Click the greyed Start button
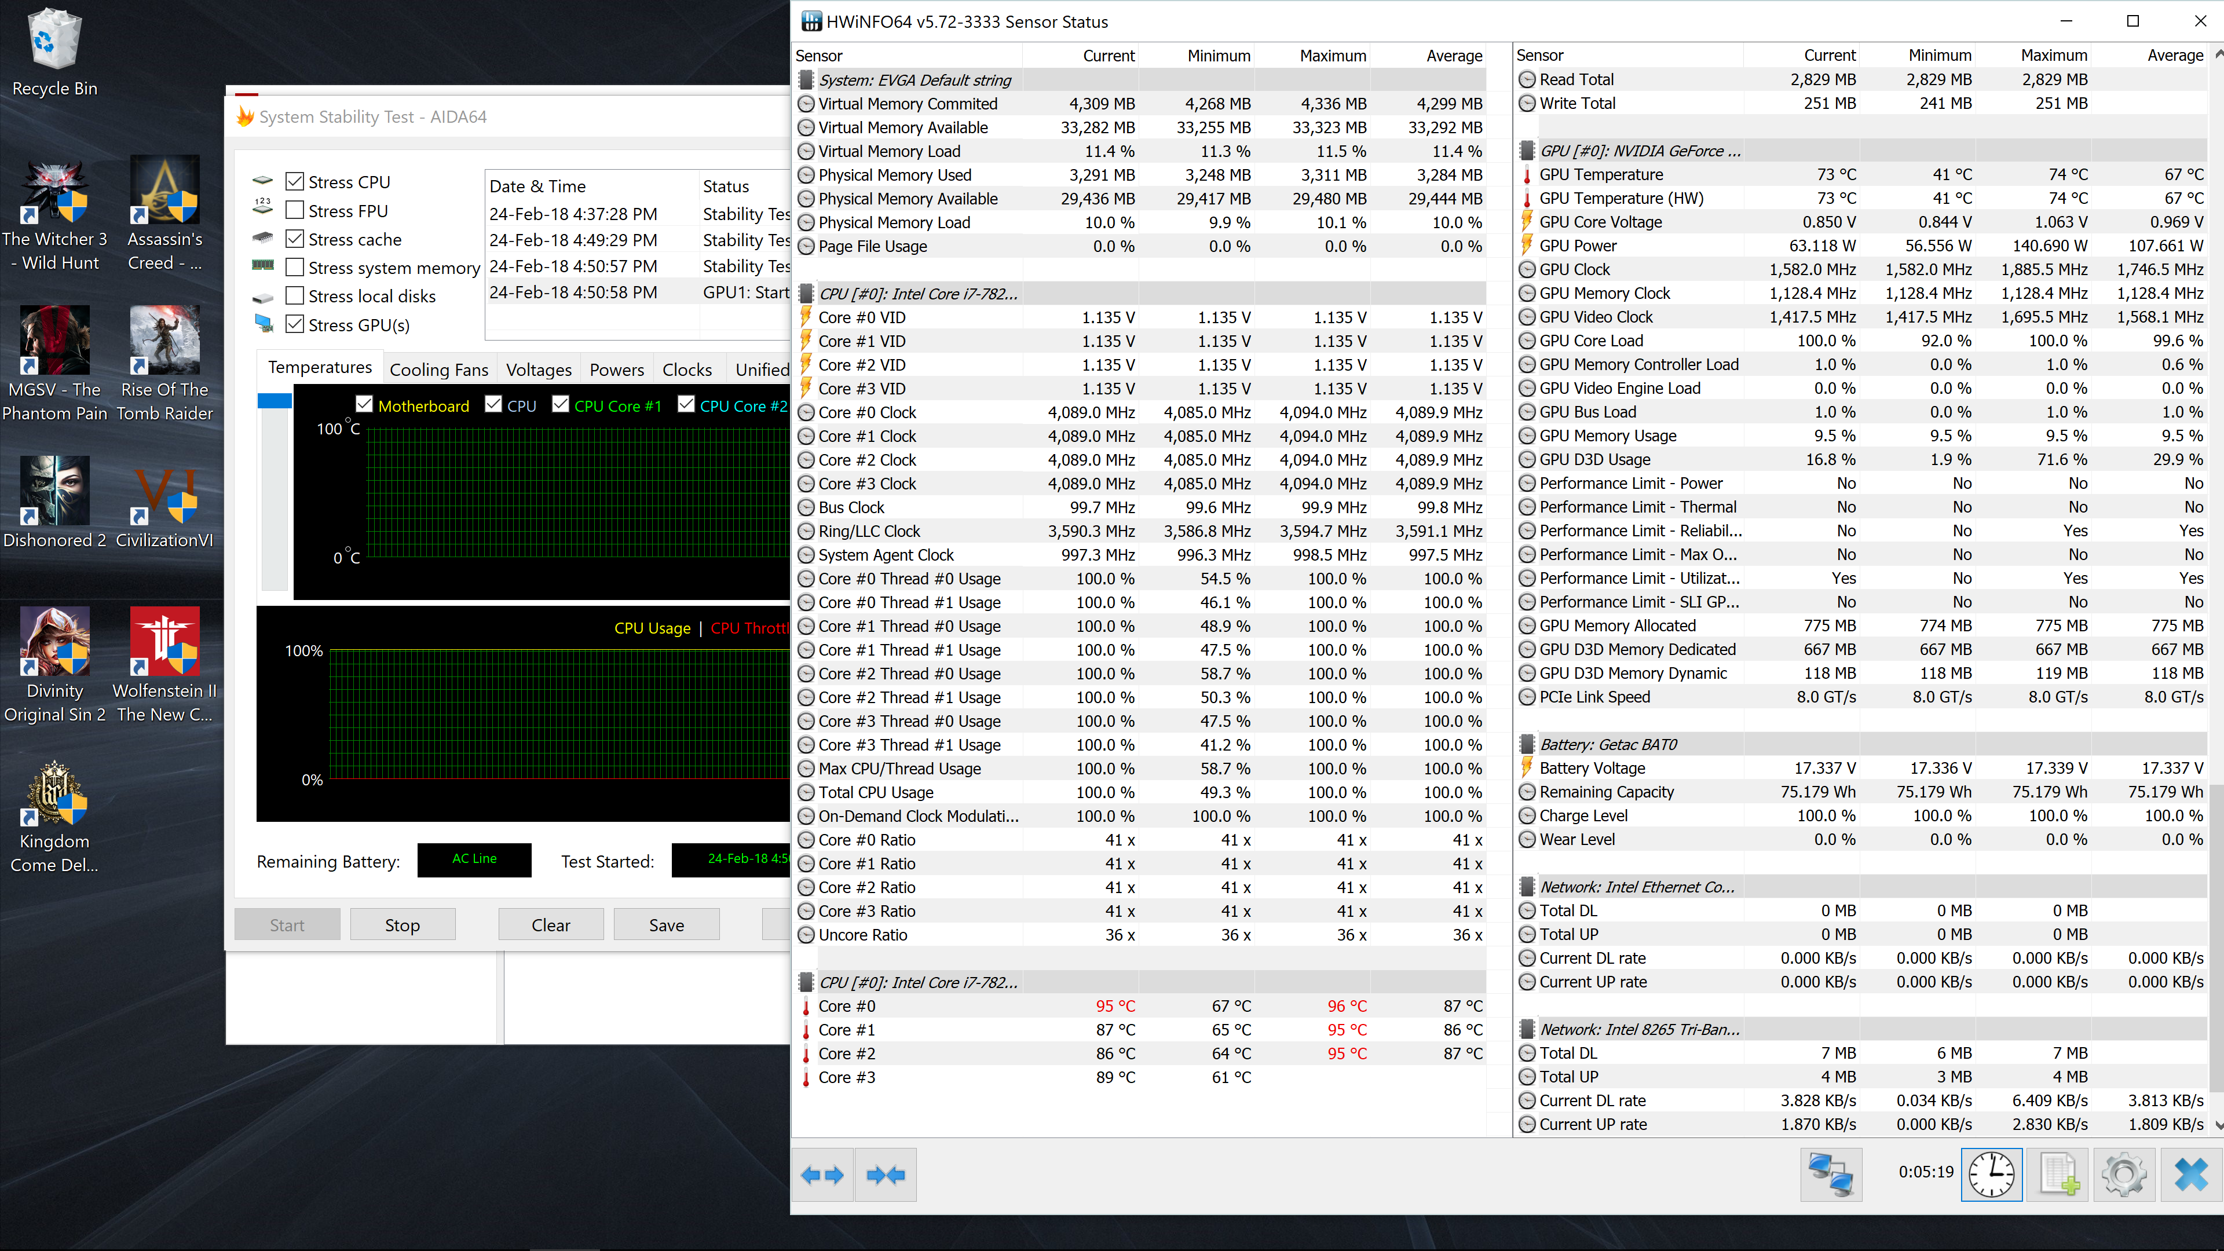 click(x=287, y=925)
